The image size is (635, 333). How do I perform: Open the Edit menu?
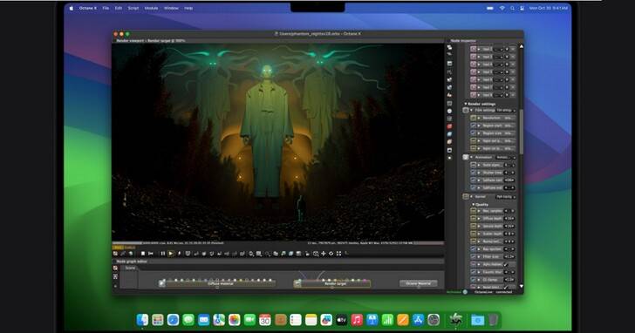119,8
